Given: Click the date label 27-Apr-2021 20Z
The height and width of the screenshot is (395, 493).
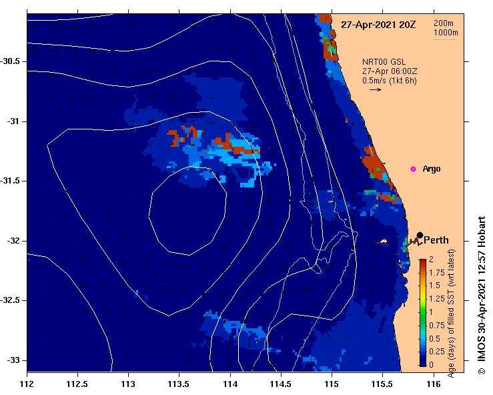Looking at the screenshot, I should [378, 25].
